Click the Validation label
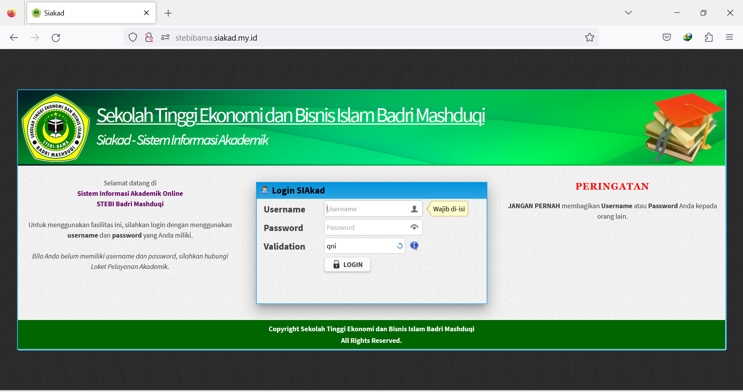The height and width of the screenshot is (392, 743). point(284,246)
